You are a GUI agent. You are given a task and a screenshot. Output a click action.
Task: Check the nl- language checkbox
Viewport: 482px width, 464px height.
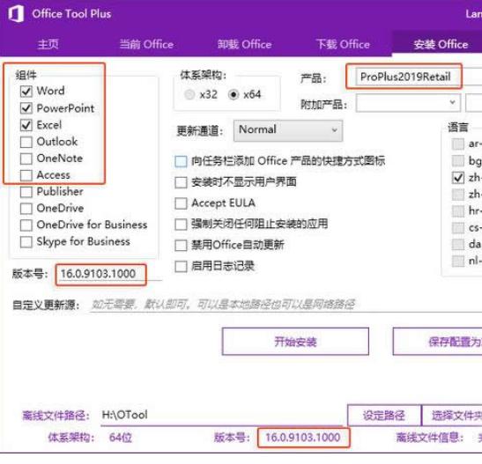point(458,261)
